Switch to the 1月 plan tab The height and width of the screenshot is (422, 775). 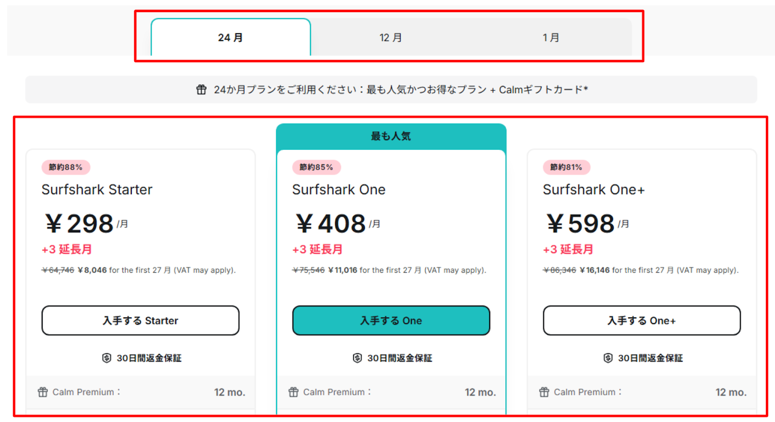[551, 38]
